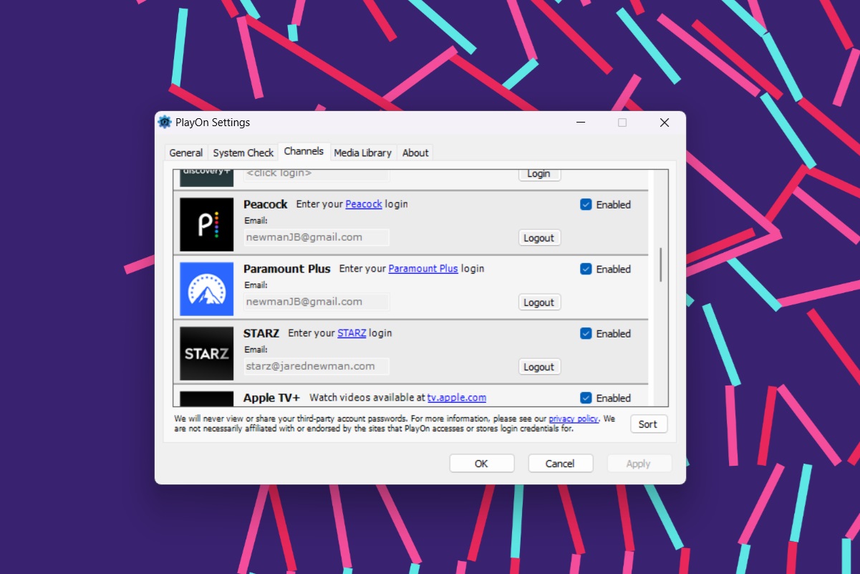This screenshot has width=860, height=574.
Task: Select the Media Library tab
Action: [362, 153]
